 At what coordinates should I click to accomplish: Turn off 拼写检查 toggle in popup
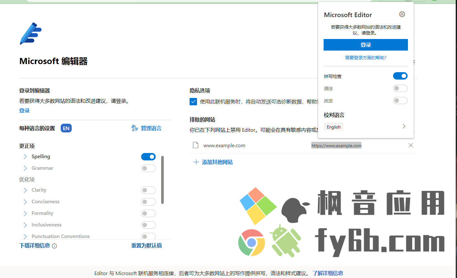pos(400,76)
